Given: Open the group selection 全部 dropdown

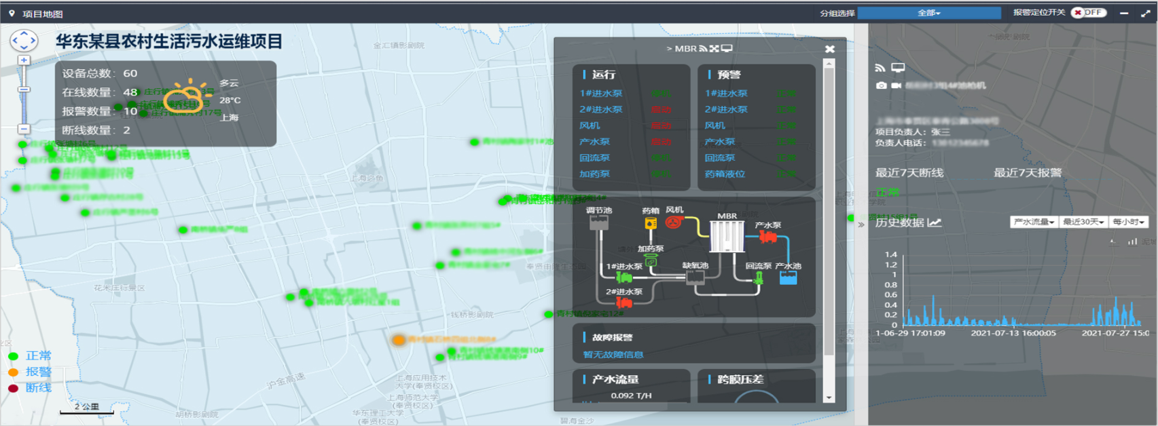Looking at the screenshot, I should coord(928,13).
